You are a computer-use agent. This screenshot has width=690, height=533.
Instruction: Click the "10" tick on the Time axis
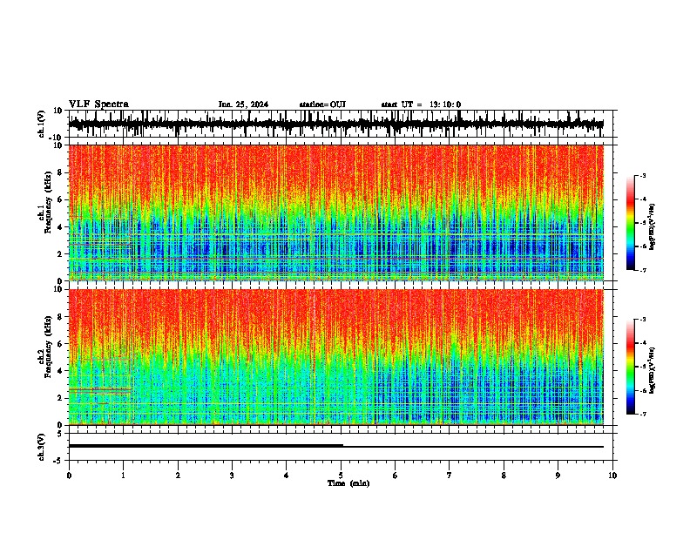pos(612,476)
